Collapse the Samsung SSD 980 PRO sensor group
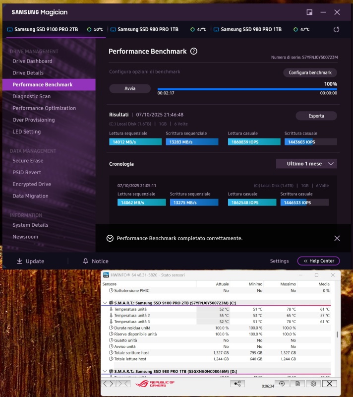The width and height of the screenshot is (353, 397). click(105, 371)
